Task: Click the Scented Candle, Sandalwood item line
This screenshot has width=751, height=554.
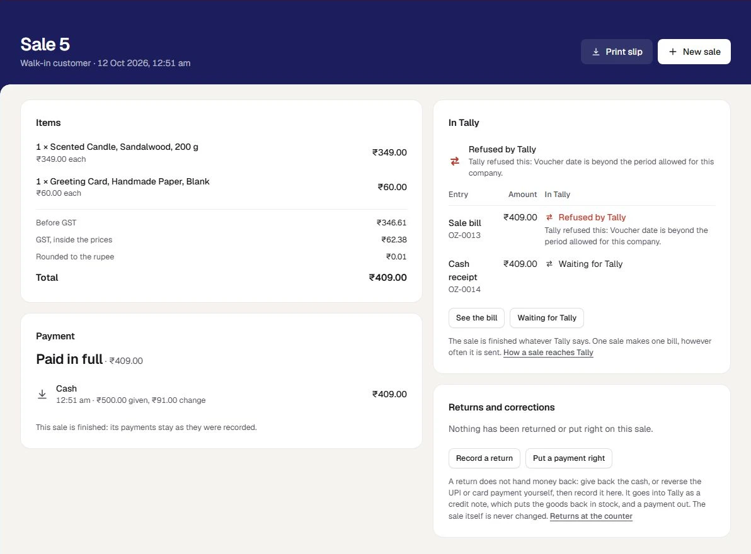Action: click(x=221, y=152)
